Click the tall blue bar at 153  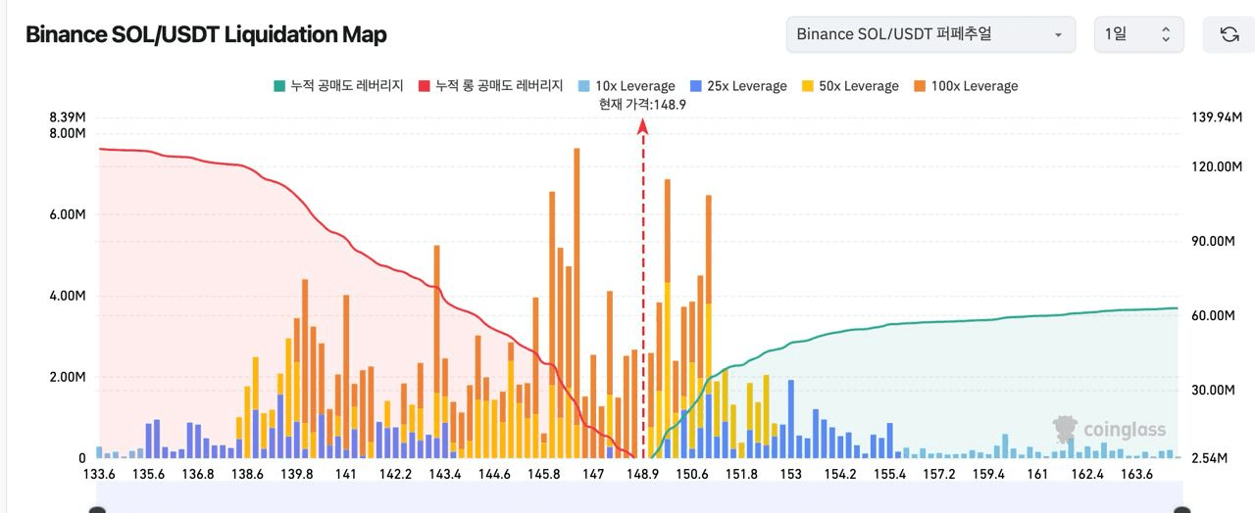point(790,419)
